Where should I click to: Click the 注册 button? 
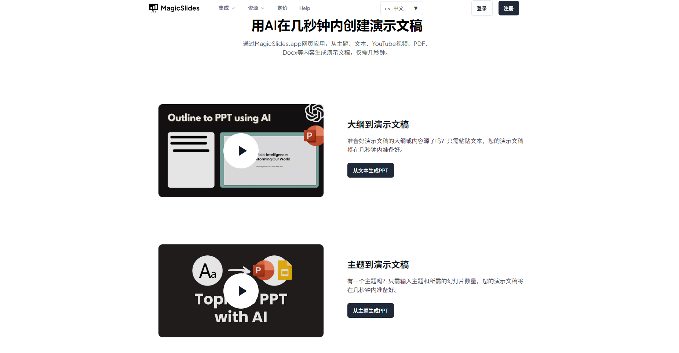pos(508,8)
